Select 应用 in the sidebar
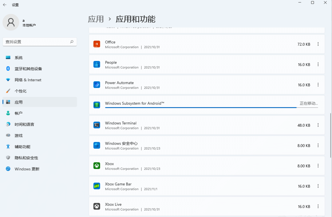This screenshot has width=332, height=217. 40,102
